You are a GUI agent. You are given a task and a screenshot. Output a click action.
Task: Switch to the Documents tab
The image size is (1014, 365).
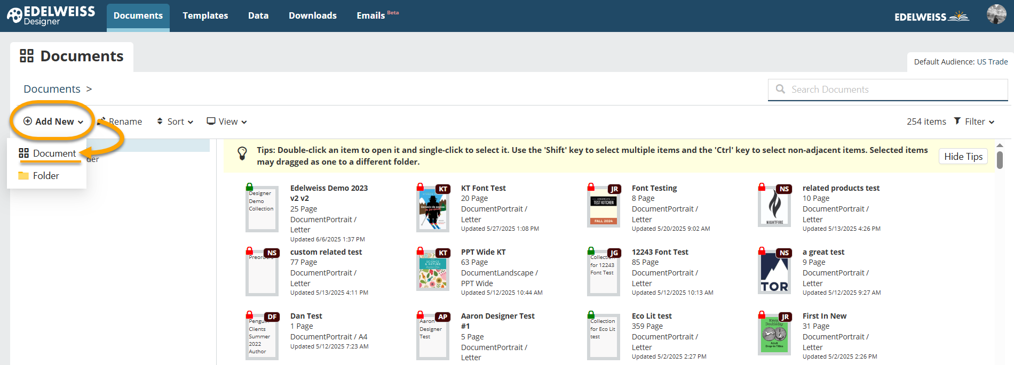tap(138, 16)
